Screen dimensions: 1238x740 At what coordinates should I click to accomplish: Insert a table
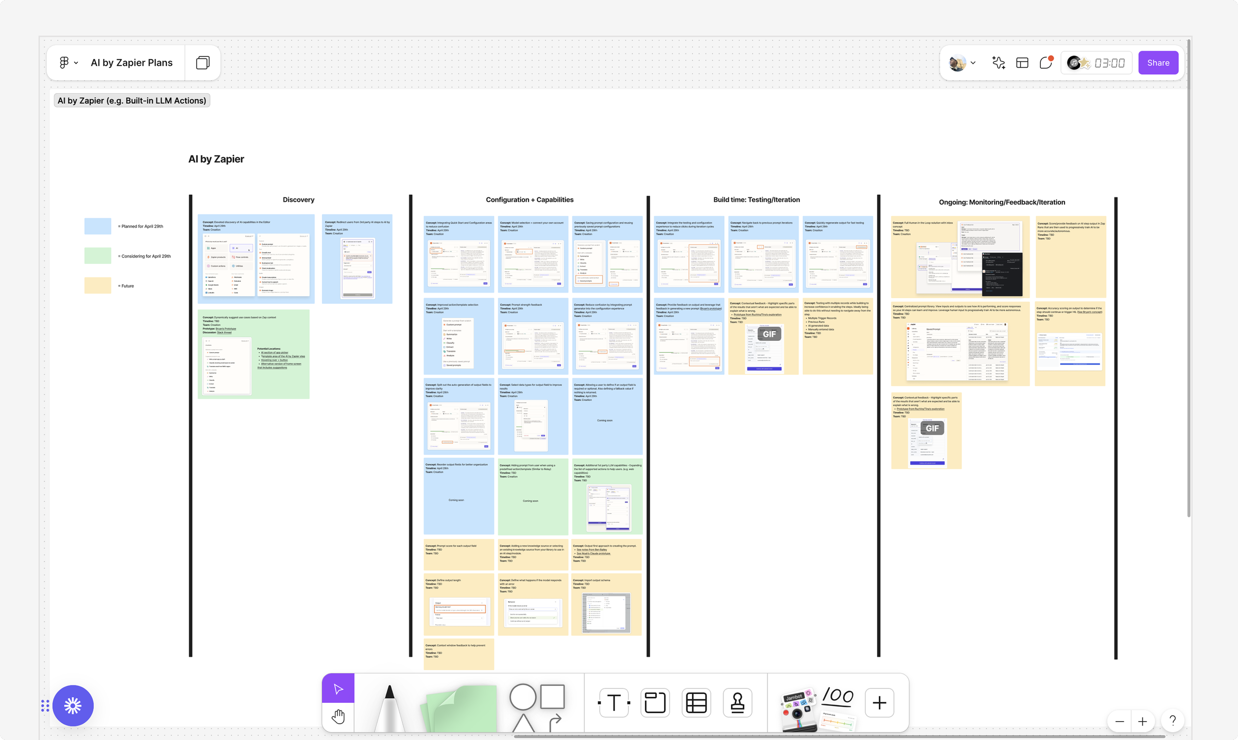pos(696,702)
